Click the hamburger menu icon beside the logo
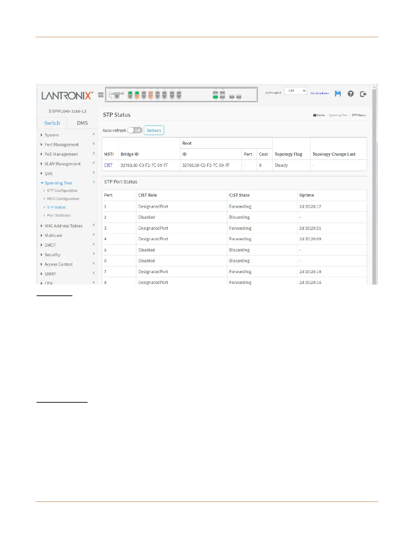 (x=101, y=95)
